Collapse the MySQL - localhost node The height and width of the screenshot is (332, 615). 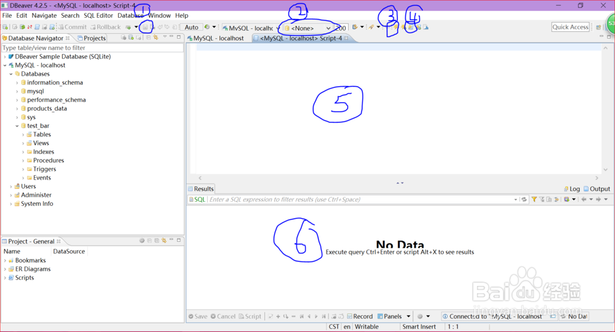(x=5, y=65)
